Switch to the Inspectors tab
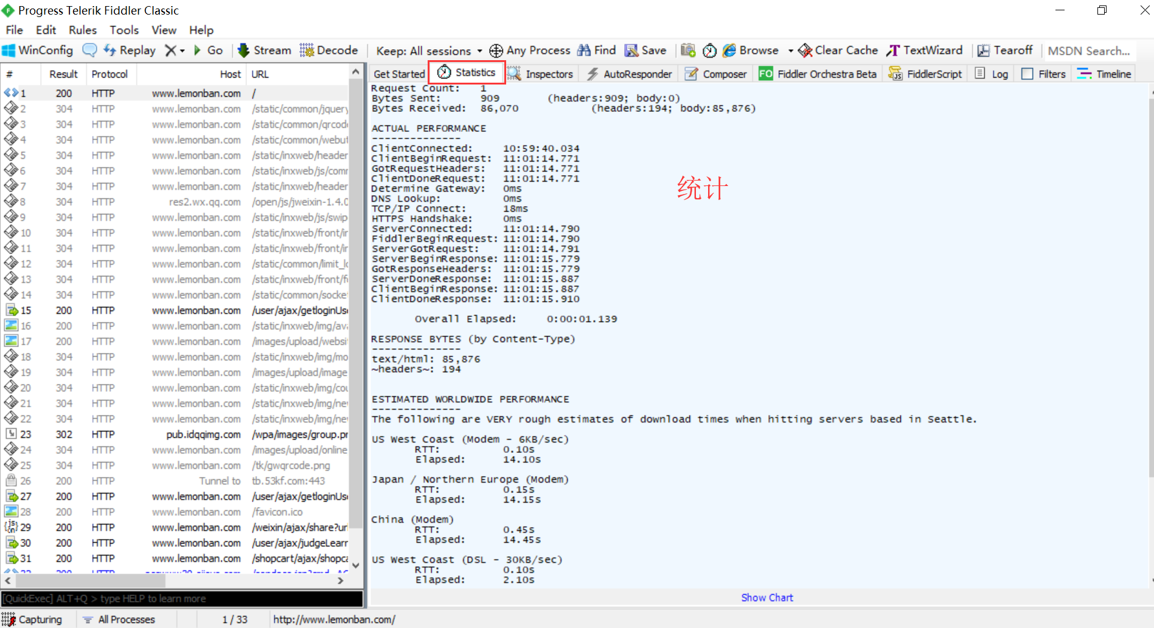The height and width of the screenshot is (628, 1154). [x=541, y=74]
